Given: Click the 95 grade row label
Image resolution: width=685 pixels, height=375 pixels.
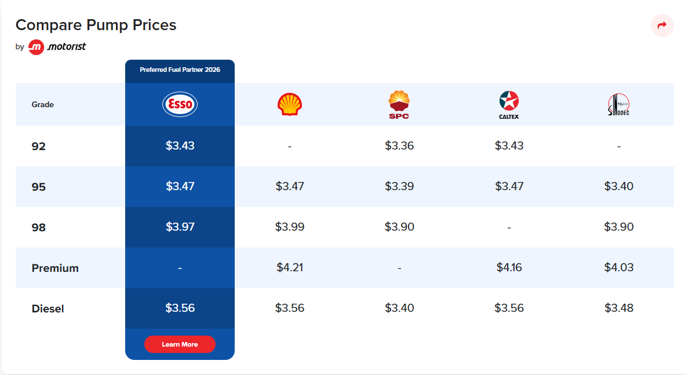Looking at the screenshot, I should click(x=38, y=186).
